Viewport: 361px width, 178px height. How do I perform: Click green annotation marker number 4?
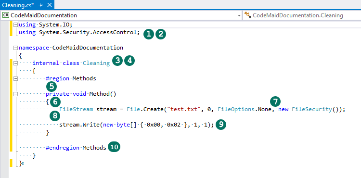pyautogui.click(x=129, y=61)
